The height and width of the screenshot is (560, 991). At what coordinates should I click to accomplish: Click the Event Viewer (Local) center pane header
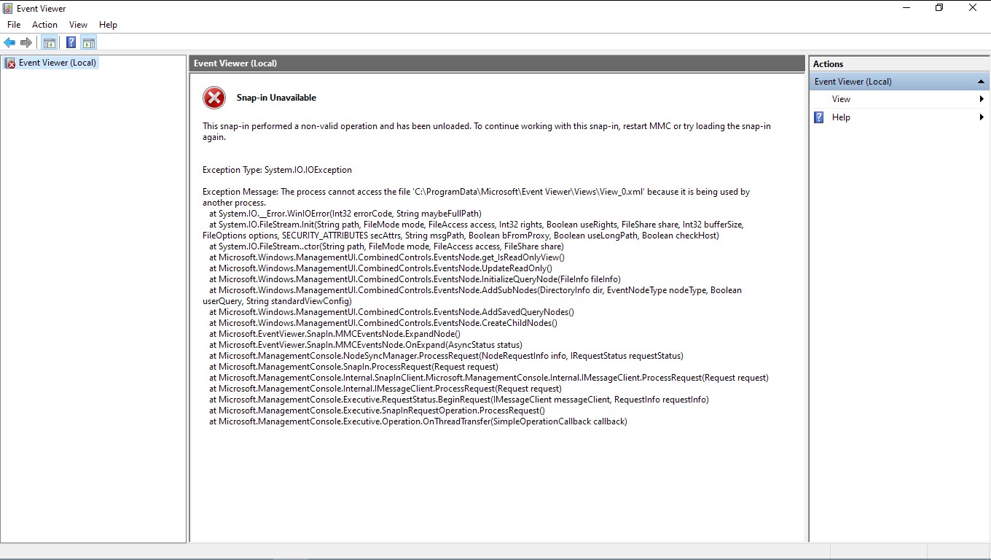click(x=497, y=63)
